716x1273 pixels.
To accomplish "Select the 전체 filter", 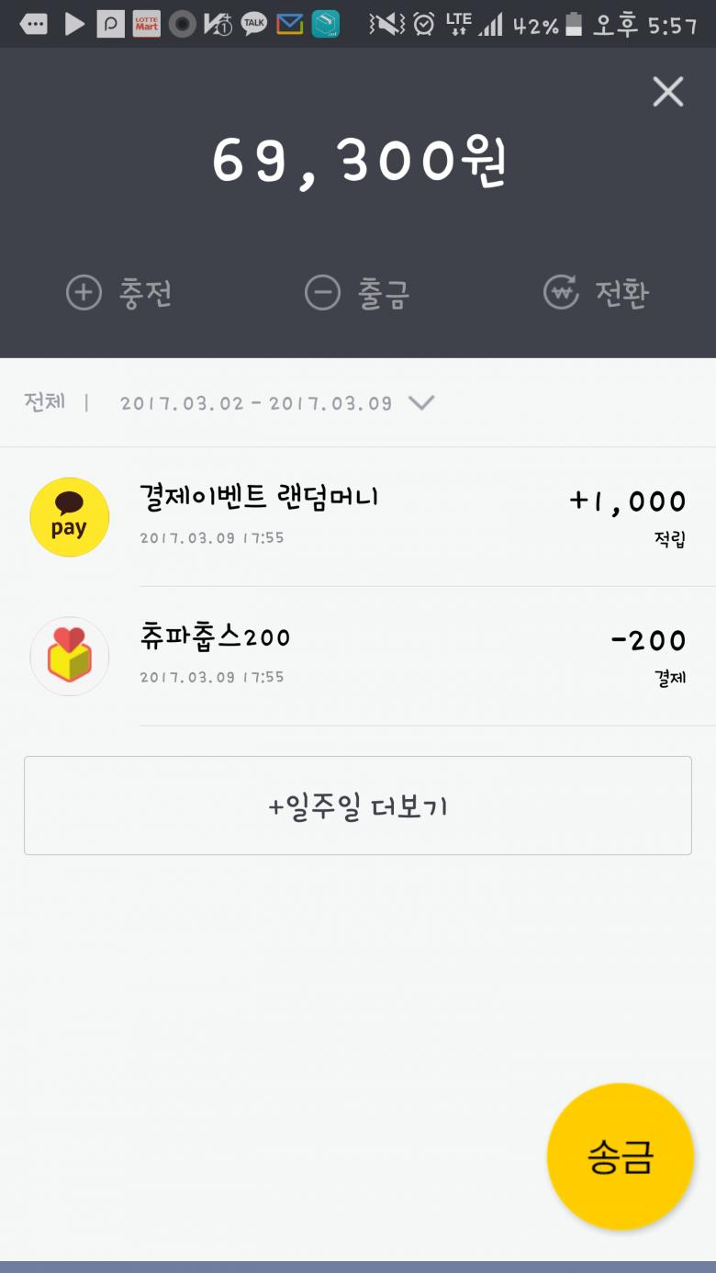I will click(x=44, y=402).
